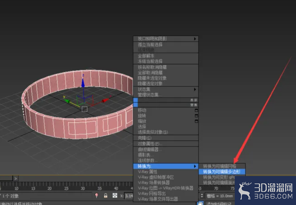Open V-Ray 属性 entry
This screenshot has height=205, width=296.
point(147,172)
